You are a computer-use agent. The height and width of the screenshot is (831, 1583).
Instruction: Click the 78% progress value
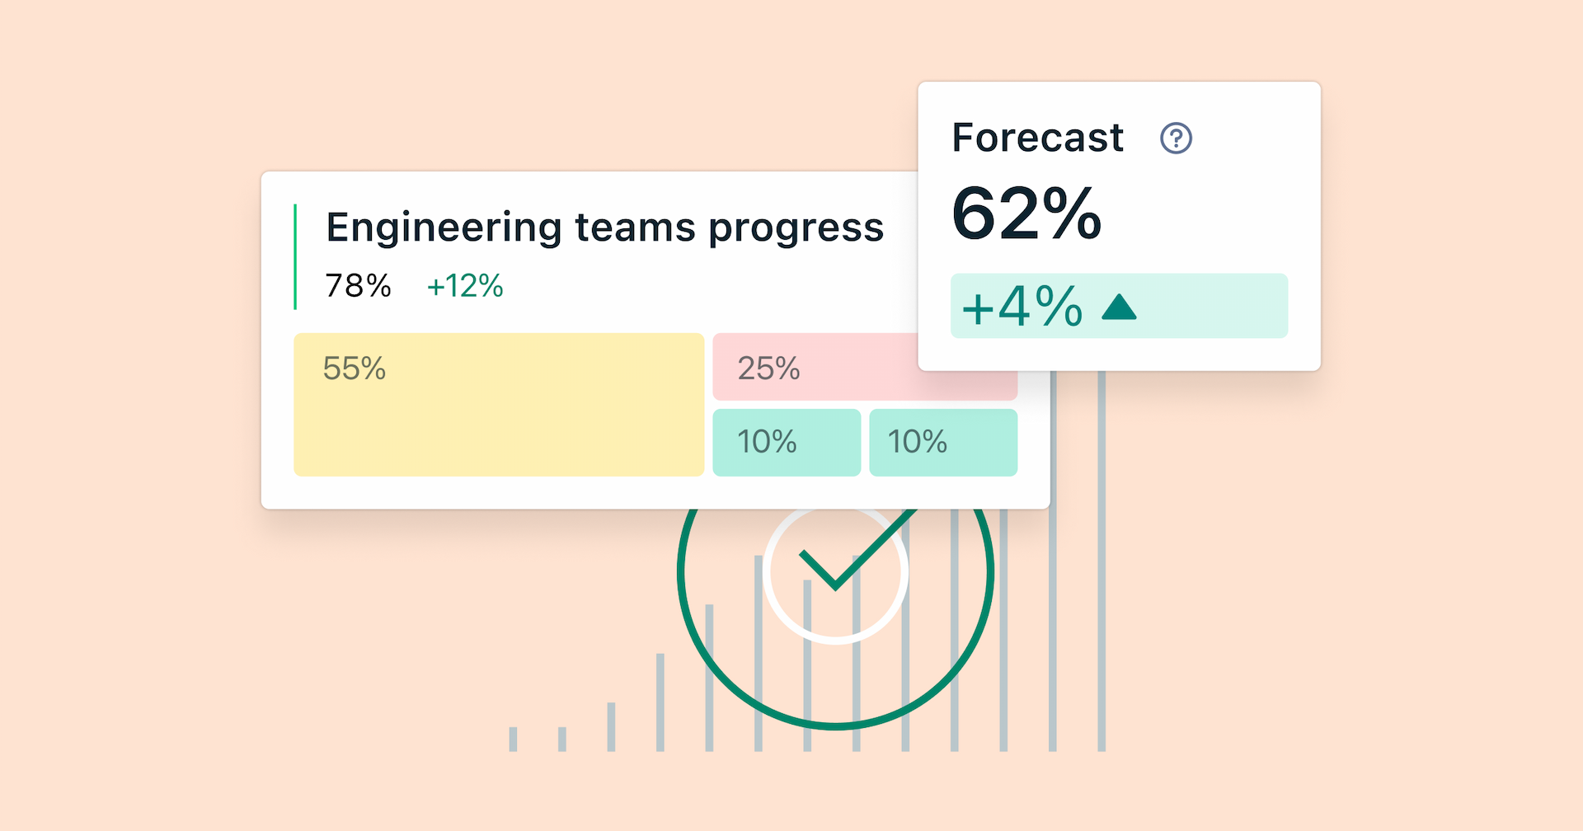tap(358, 286)
